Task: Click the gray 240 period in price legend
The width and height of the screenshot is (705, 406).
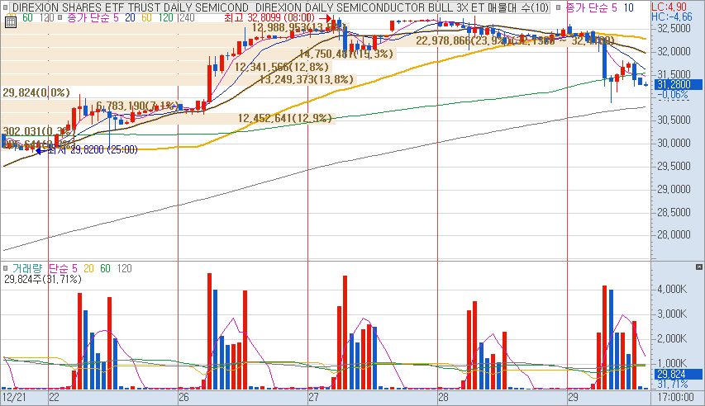Action: point(187,17)
